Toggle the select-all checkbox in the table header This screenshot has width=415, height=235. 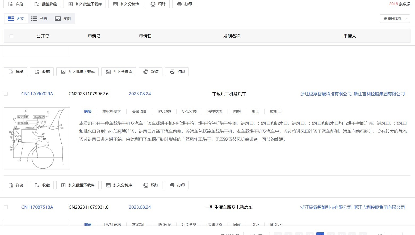tap(11, 36)
